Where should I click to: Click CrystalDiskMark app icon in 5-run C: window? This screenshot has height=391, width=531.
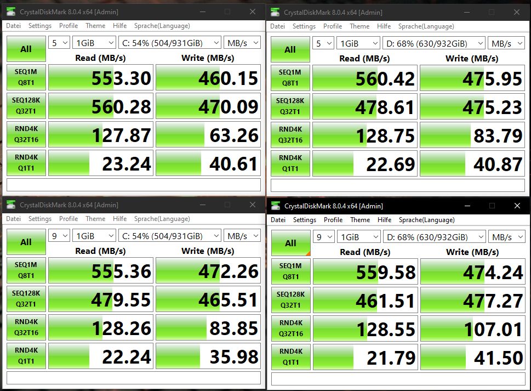click(11, 12)
